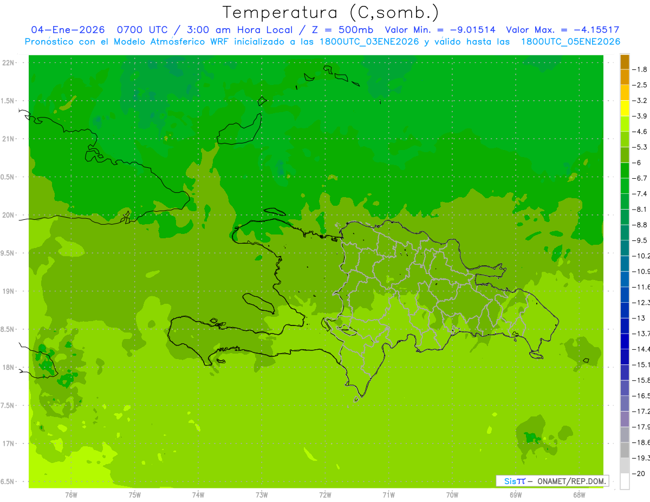Click the "-10.2" colorbar value
Viewport: 650px width, 502px height.
(x=641, y=256)
